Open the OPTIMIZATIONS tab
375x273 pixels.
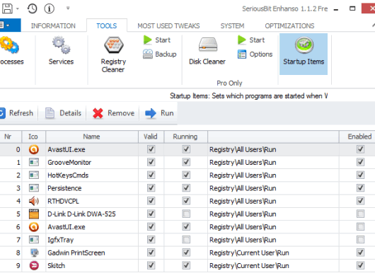point(289,26)
